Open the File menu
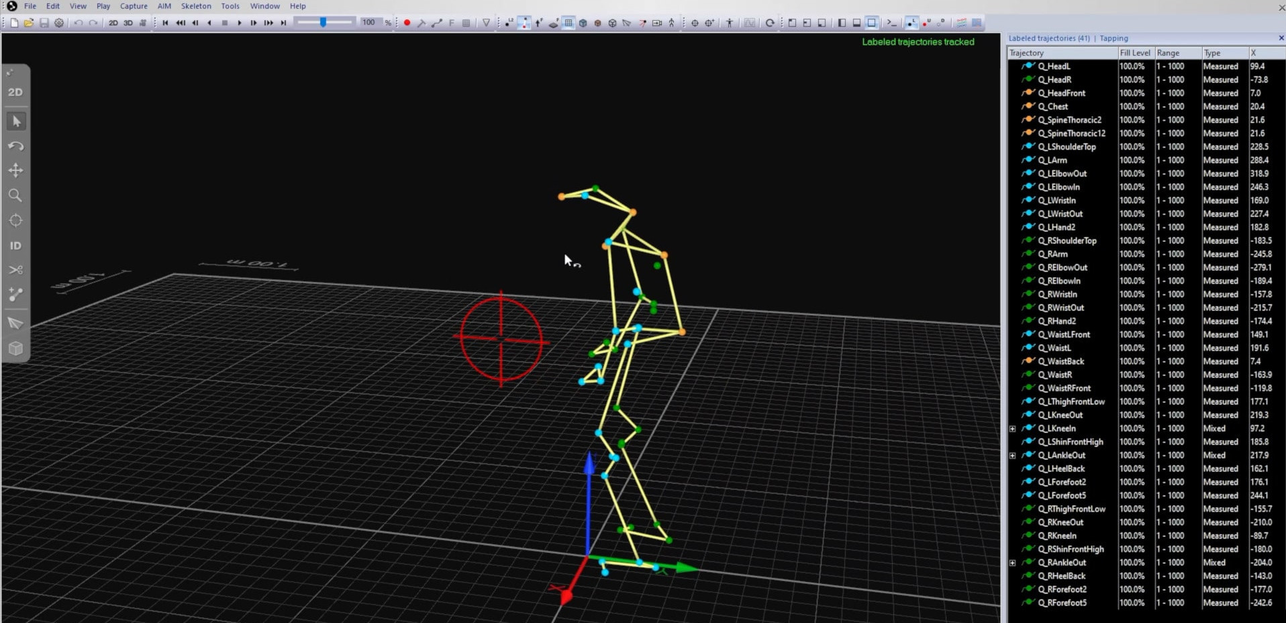Viewport: 1286px width, 623px height. (x=30, y=6)
